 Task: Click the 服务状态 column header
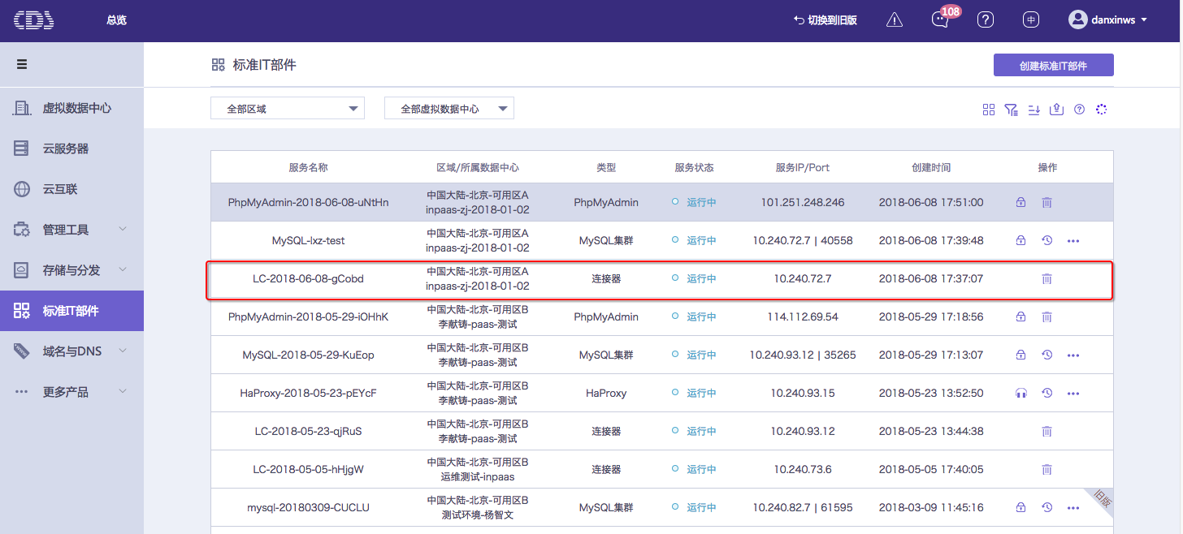tap(694, 167)
